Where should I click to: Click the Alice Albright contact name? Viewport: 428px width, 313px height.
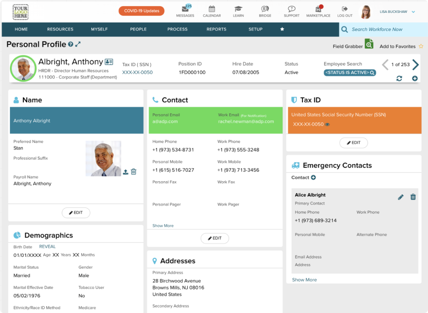click(310, 195)
